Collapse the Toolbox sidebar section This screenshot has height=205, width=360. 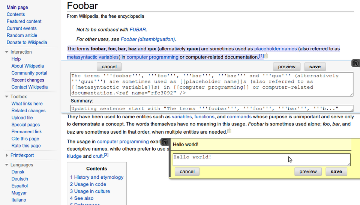[x=6, y=96]
